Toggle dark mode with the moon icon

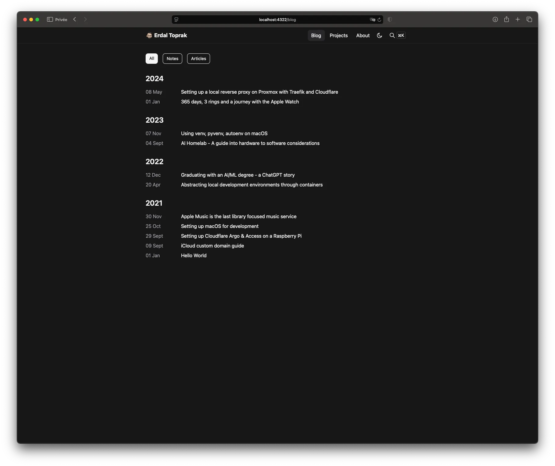379,35
